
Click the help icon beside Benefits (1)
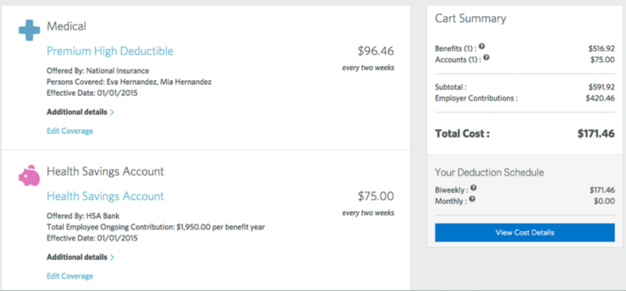point(482,47)
